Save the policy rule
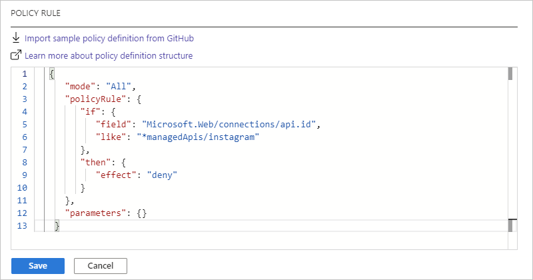533x280 pixels. coord(38,265)
